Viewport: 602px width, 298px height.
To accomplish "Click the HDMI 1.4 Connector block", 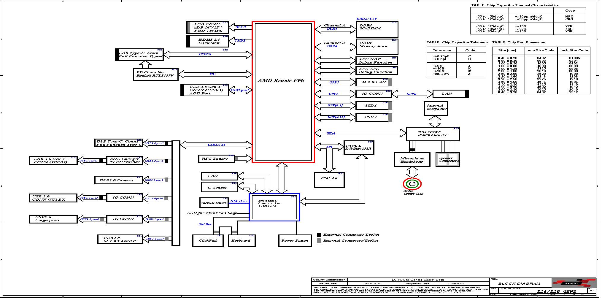I will [209, 41].
